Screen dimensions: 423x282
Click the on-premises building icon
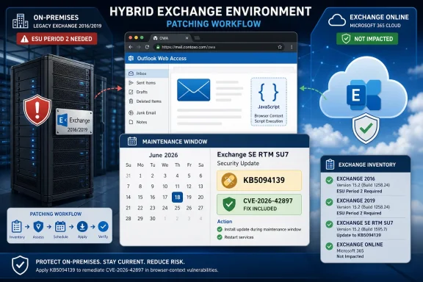click(21, 21)
